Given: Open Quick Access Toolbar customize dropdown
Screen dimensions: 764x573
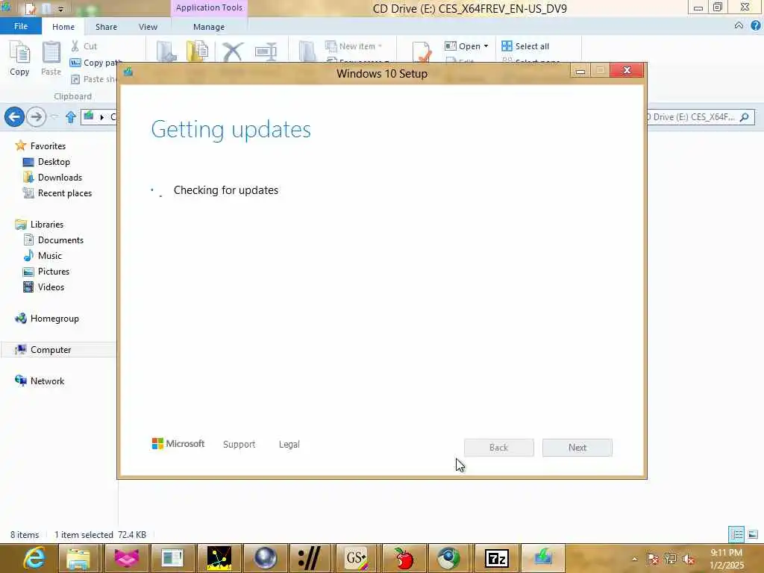Looking at the screenshot, I should [x=61, y=9].
